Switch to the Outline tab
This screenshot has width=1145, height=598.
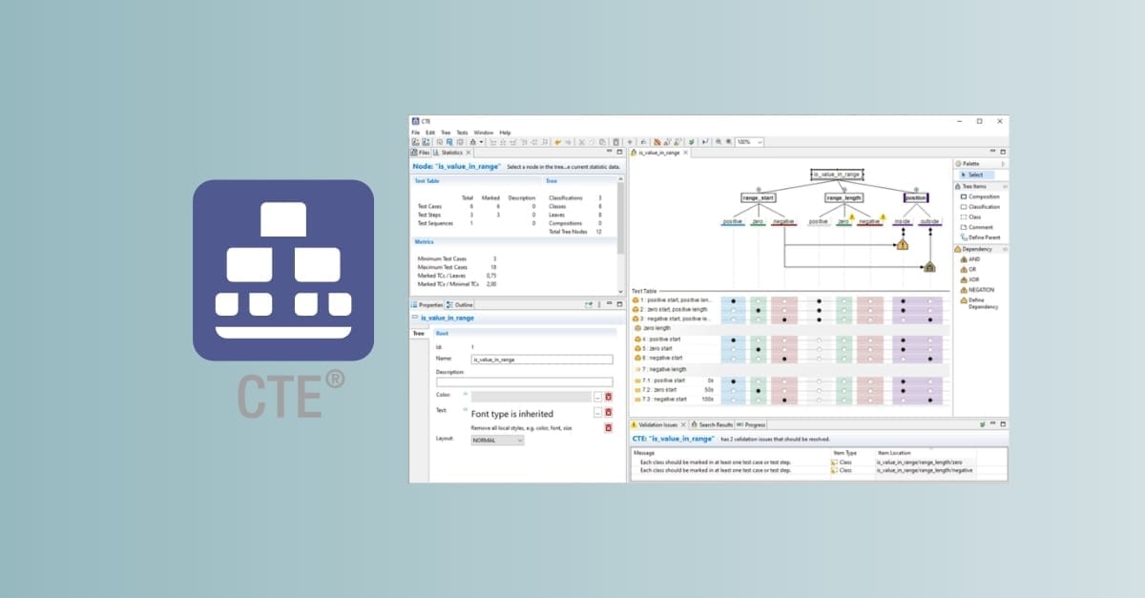click(461, 304)
